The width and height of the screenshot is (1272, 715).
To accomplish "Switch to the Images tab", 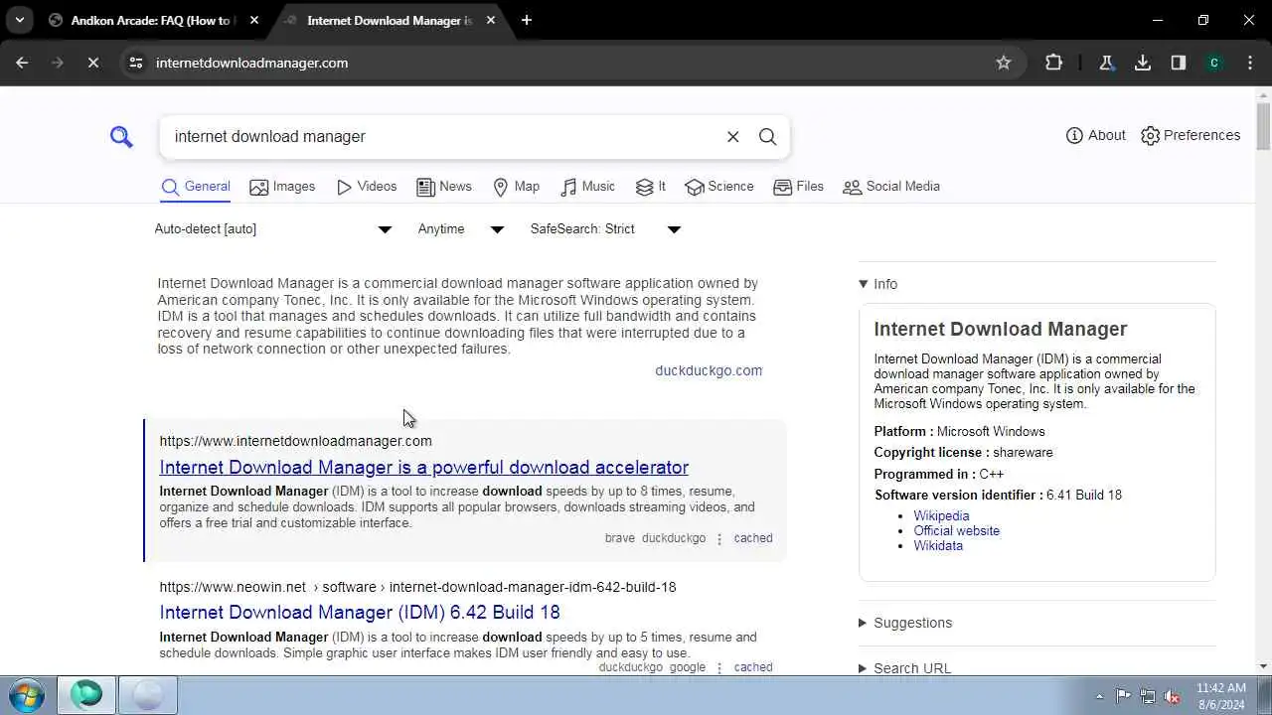I will tap(282, 187).
